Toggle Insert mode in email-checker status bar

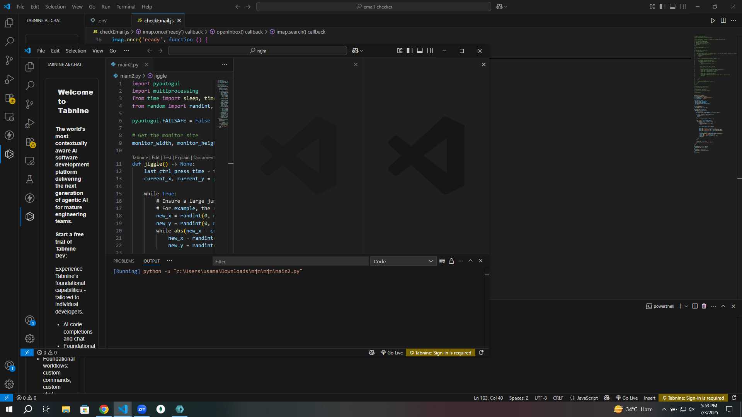(x=650, y=398)
